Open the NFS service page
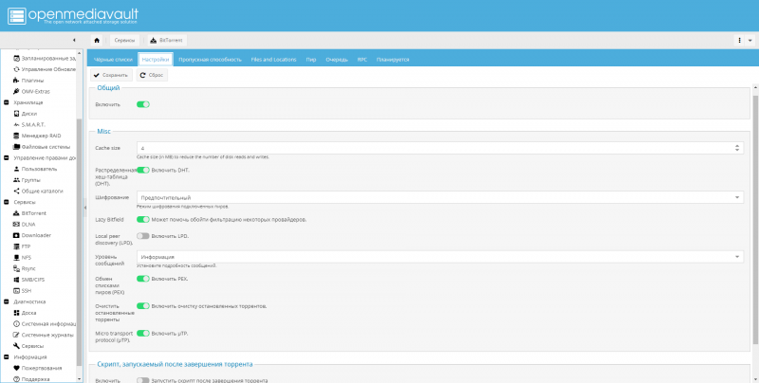 point(22,258)
